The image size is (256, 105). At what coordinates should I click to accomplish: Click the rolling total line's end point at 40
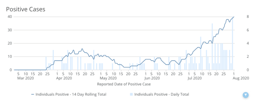point(234,17)
